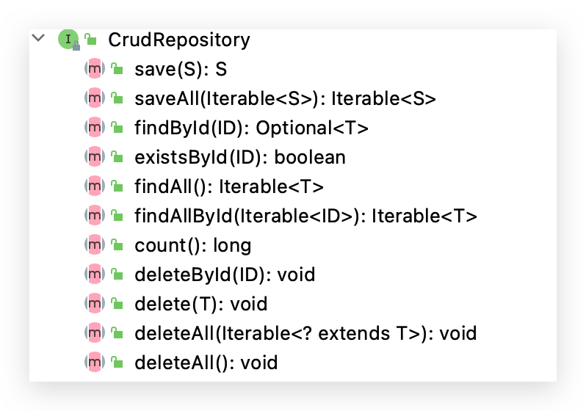Select the count(): long method

point(192,245)
